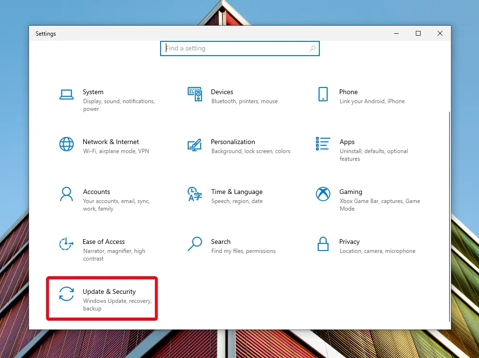
Task: Click 'Xbox Game Bar, captures, Game Mode' text
Action: coord(380,205)
